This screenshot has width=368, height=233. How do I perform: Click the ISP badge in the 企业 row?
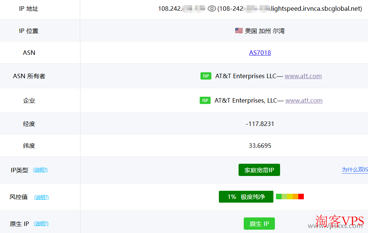pyautogui.click(x=205, y=100)
